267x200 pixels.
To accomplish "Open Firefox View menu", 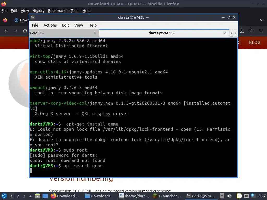I will tap(25, 11).
